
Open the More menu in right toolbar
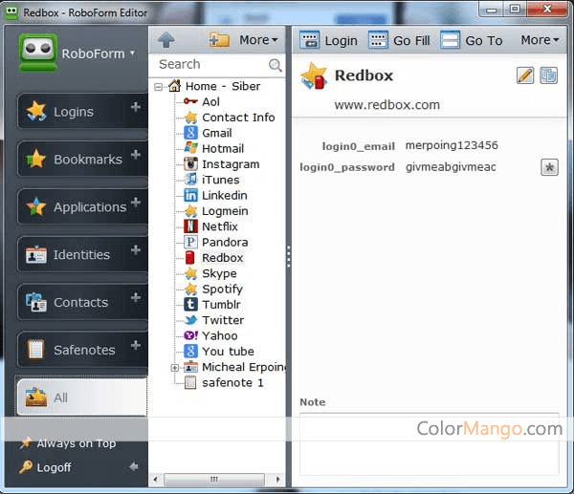pos(540,40)
